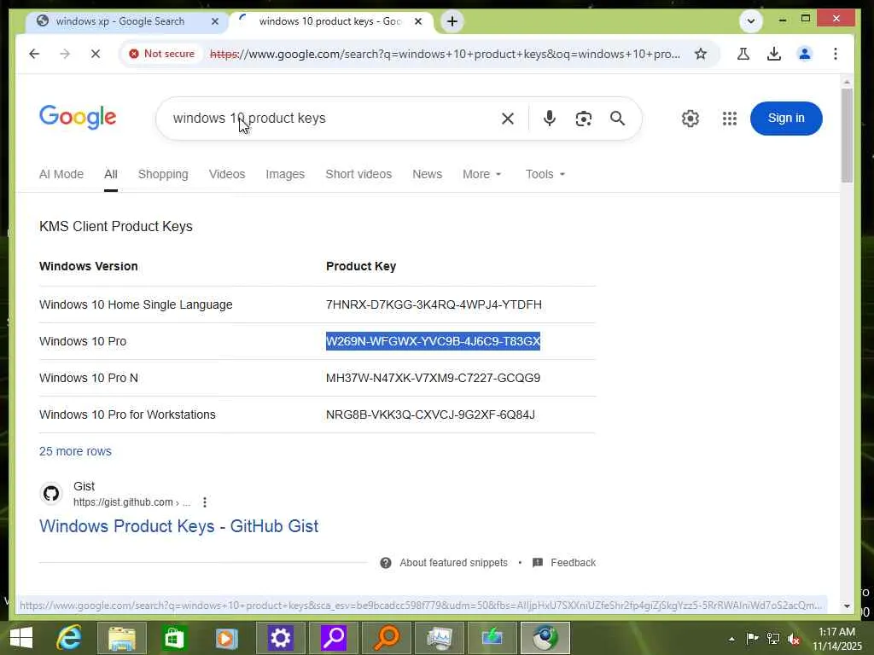Open the browser downloads icon

click(x=773, y=54)
